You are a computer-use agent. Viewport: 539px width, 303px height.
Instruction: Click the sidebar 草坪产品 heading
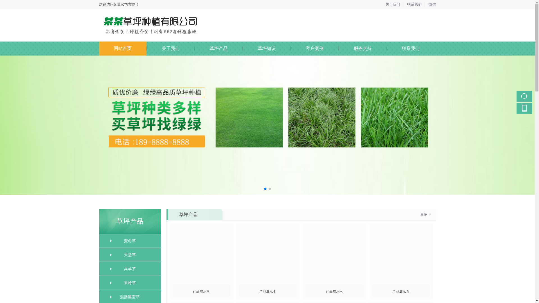click(x=130, y=221)
